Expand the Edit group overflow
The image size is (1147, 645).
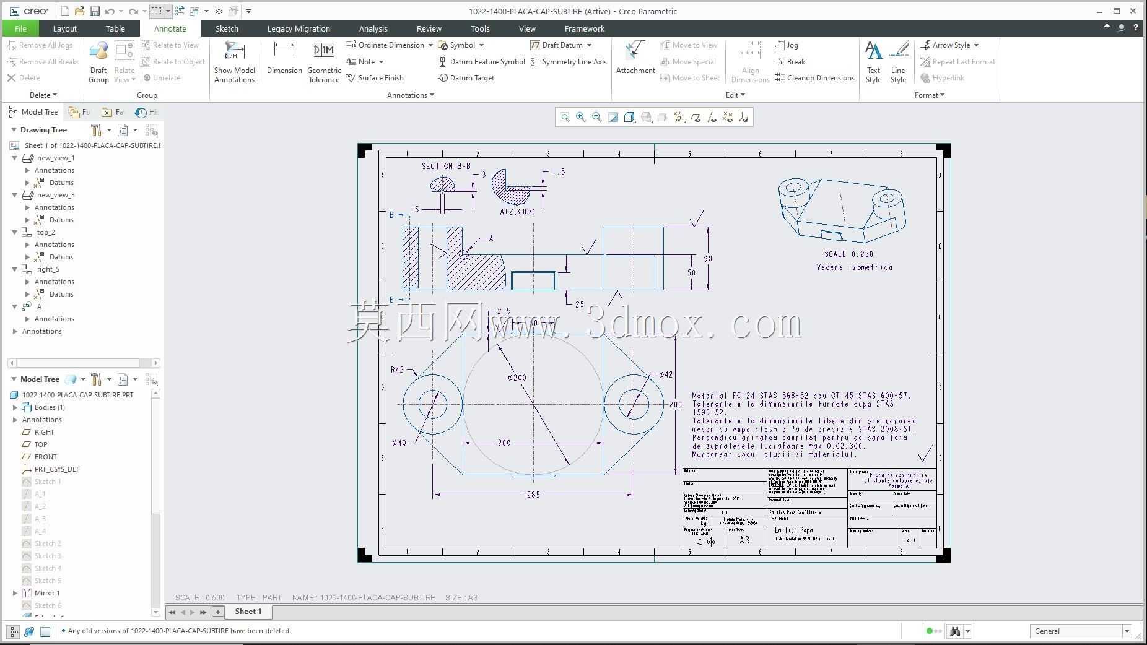click(x=735, y=95)
